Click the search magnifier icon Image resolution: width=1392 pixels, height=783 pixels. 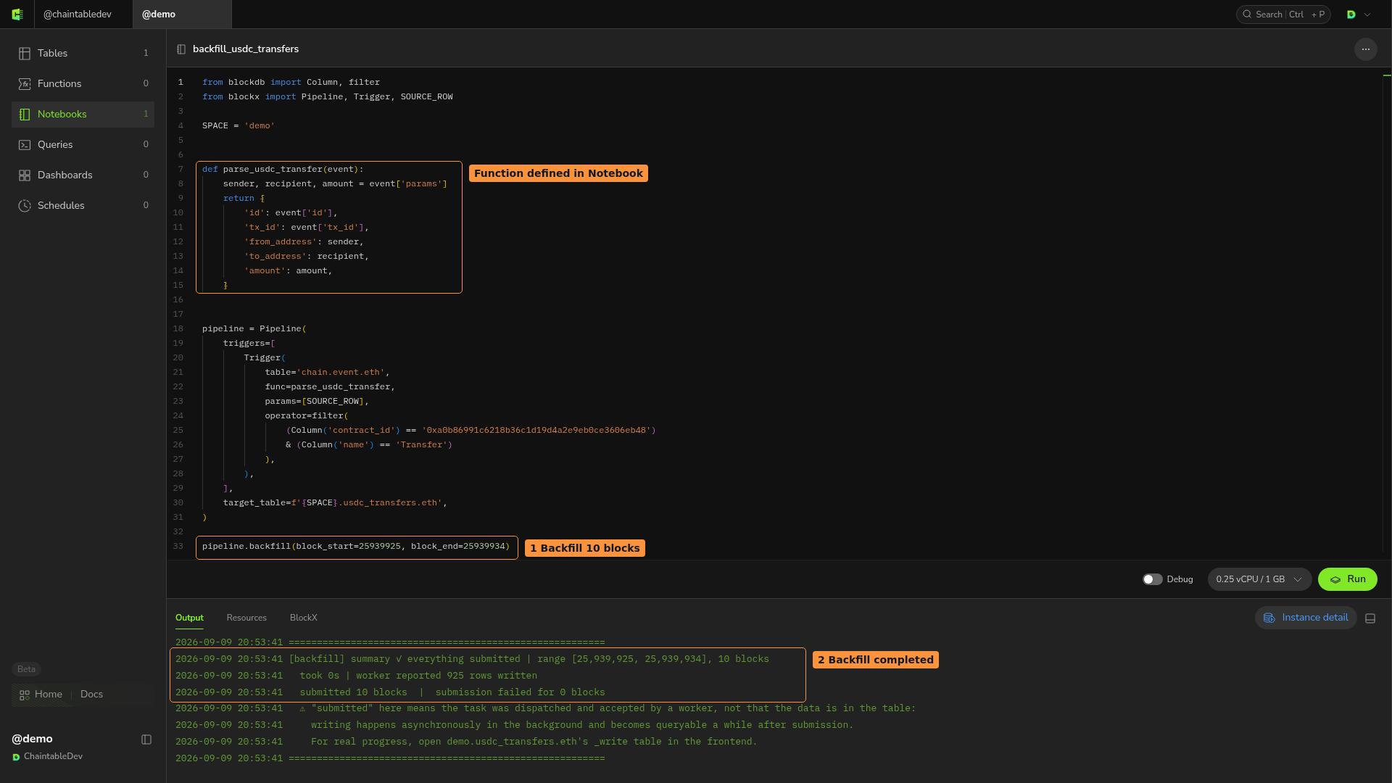pos(1247,14)
